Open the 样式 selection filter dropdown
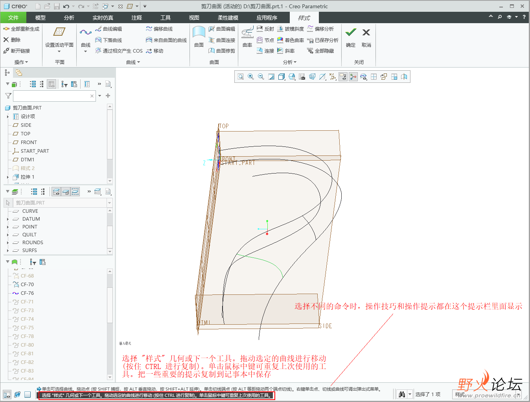Image resolution: width=530 pixels, height=402 pixels. pyautogui.click(x=518, y=395)
